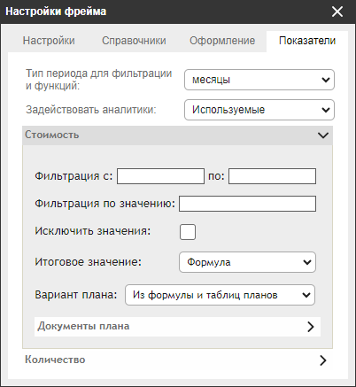The height and width of the screenshot is (387, 356).
Task: Open the Вариант плана dropdown
Action: [220, 295]
